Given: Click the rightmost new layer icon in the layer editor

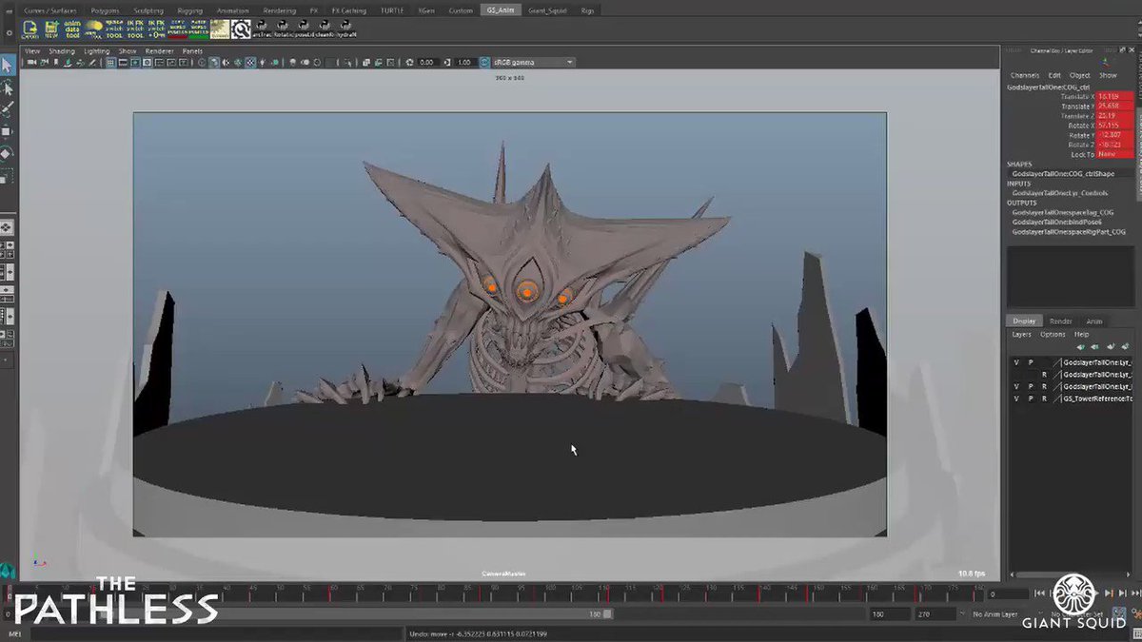Looking at the screenshot, I should (x=1126, y=347).
